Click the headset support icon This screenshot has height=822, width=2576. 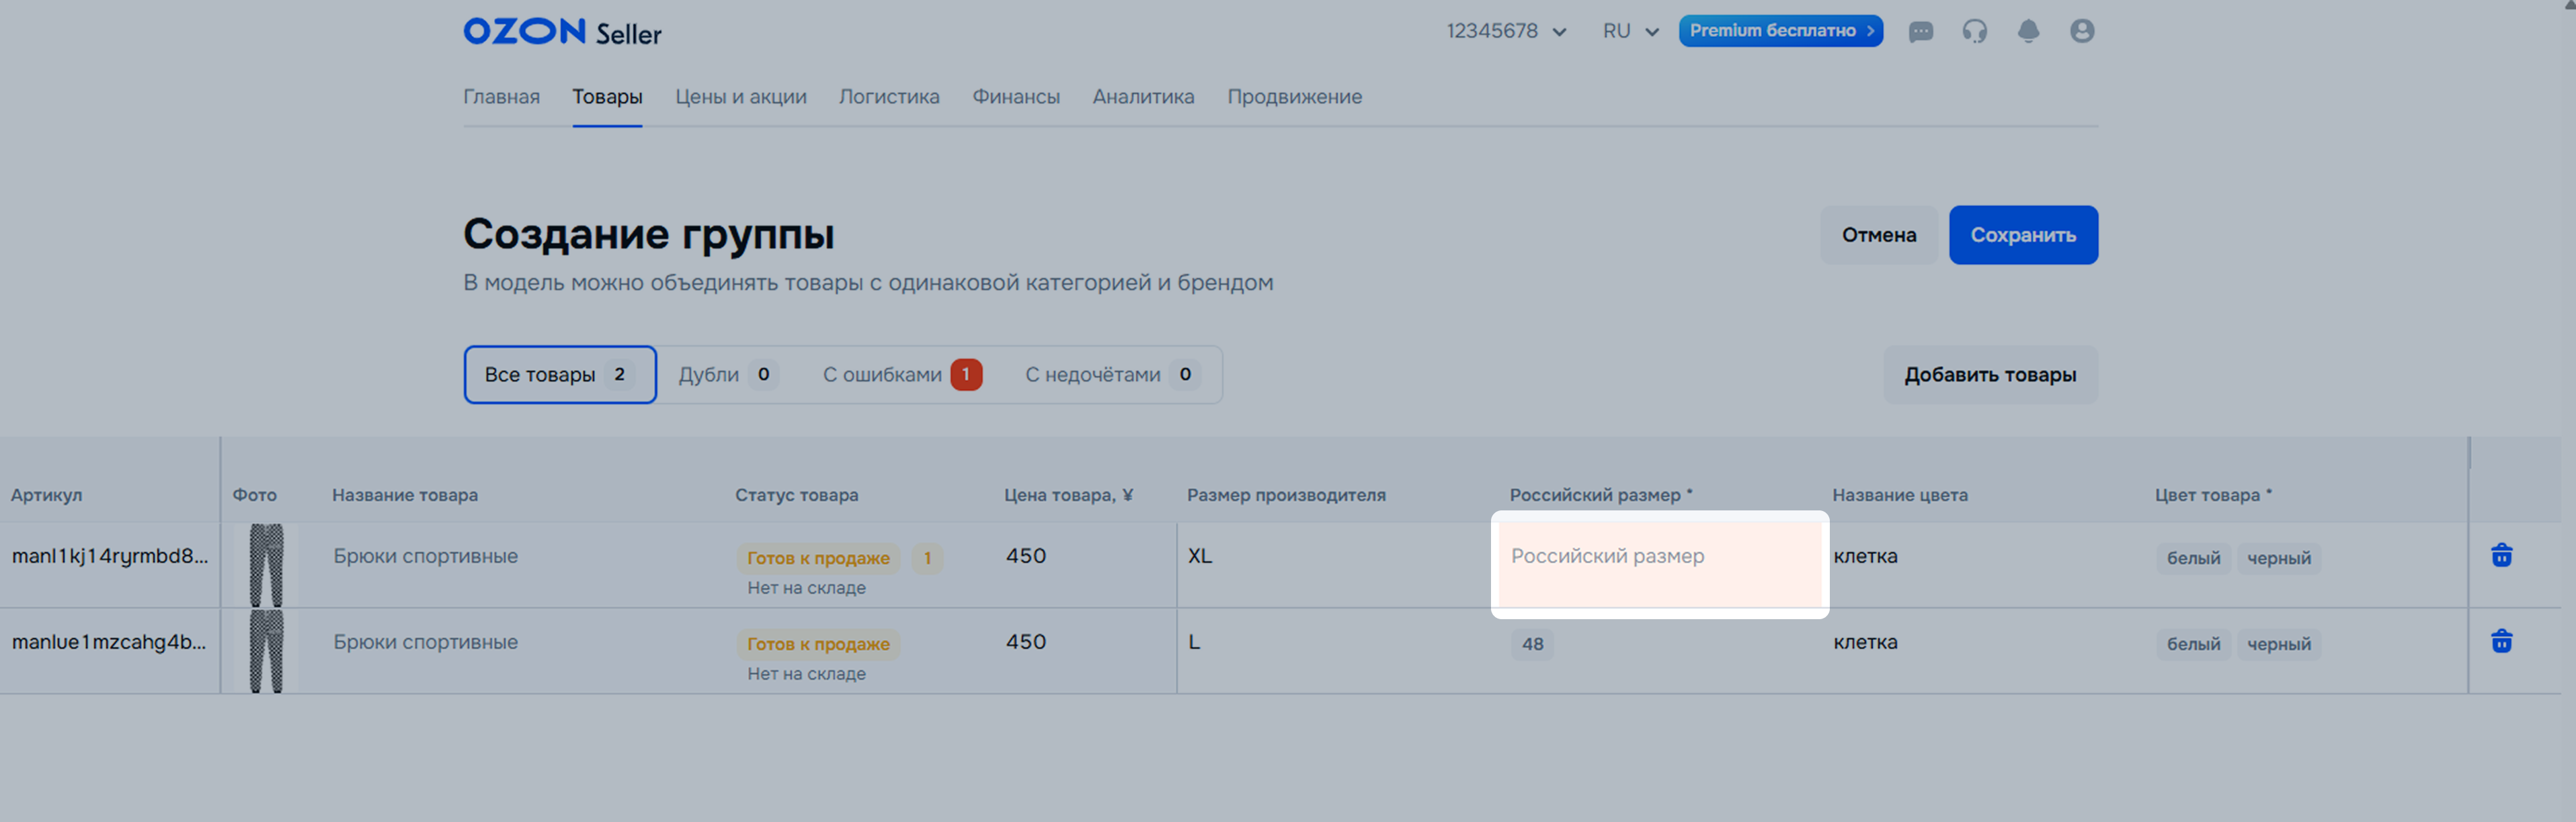(x=1974, y=32)
